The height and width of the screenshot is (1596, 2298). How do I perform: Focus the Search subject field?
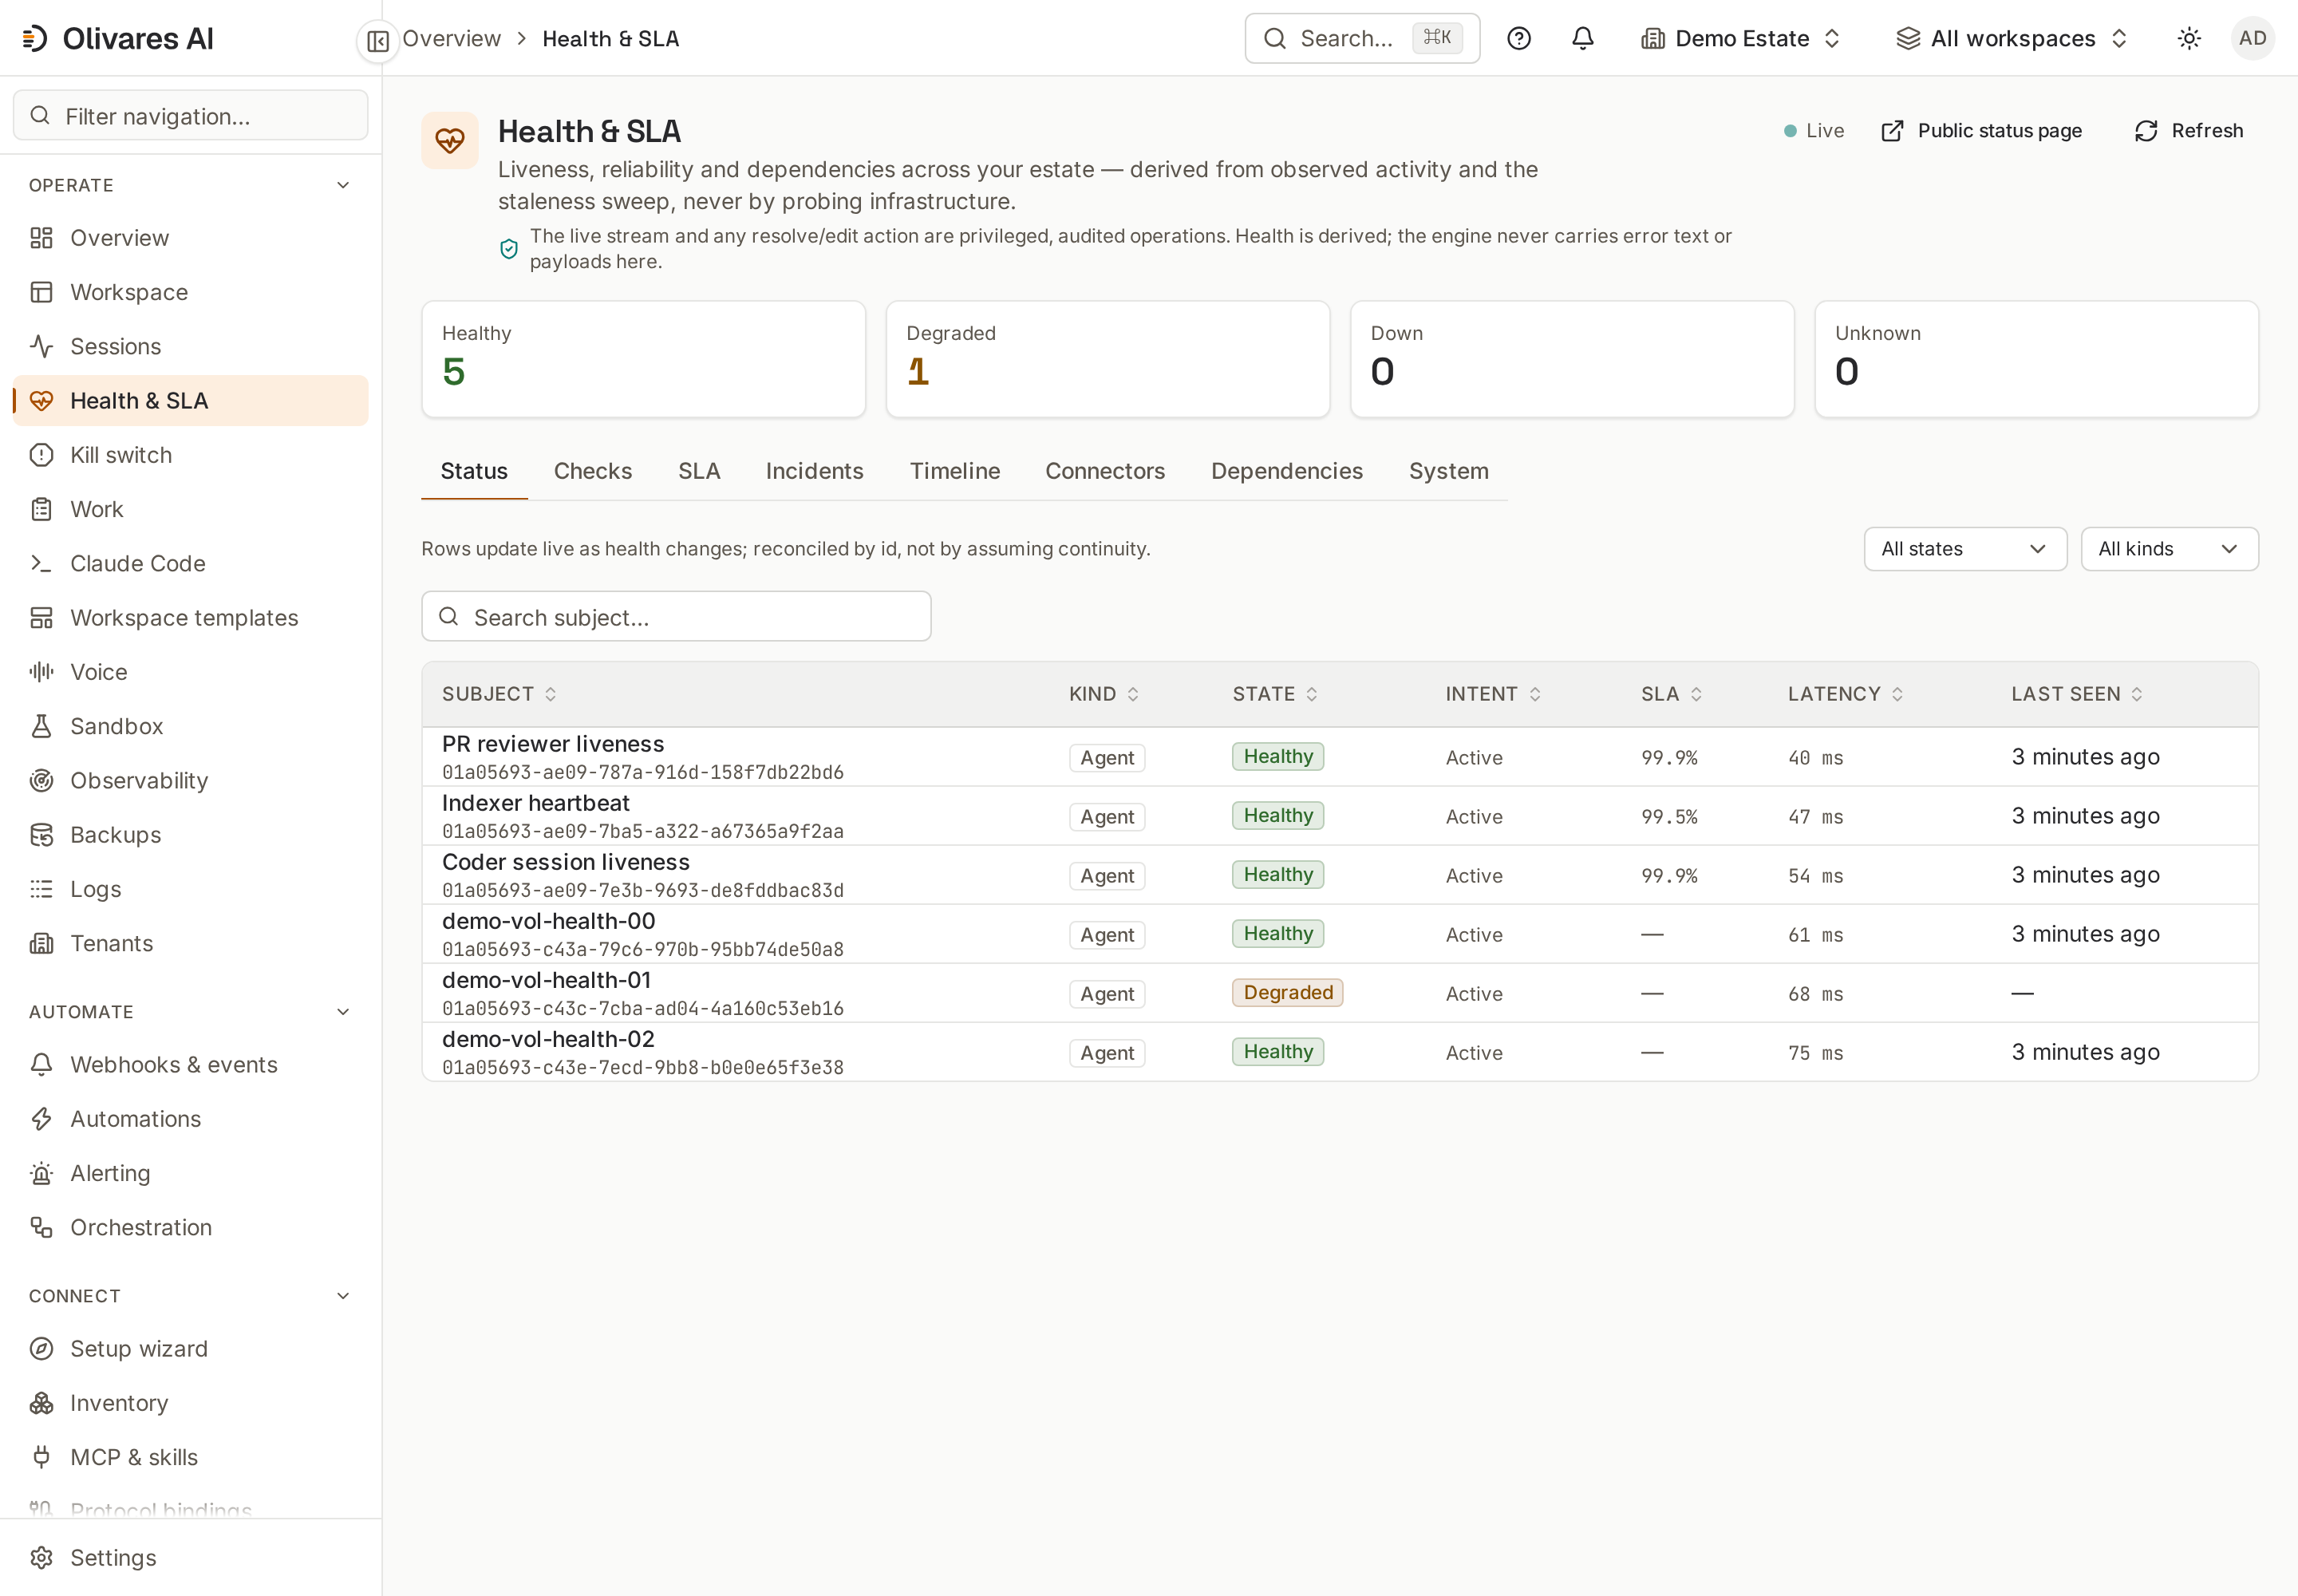pyautogui.click(x=676, y=617)
